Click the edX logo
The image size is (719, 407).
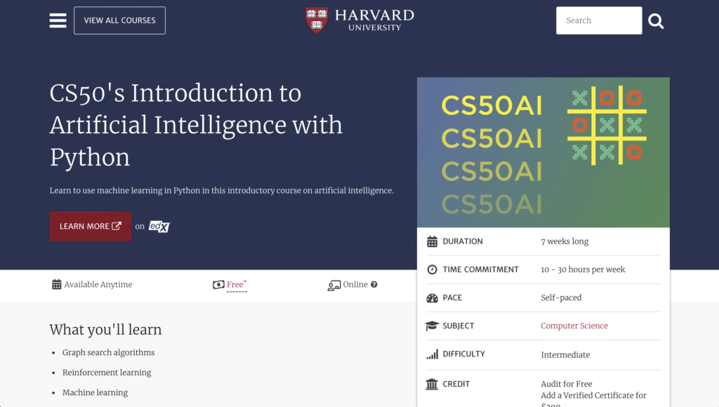click(x=159, y=226)
